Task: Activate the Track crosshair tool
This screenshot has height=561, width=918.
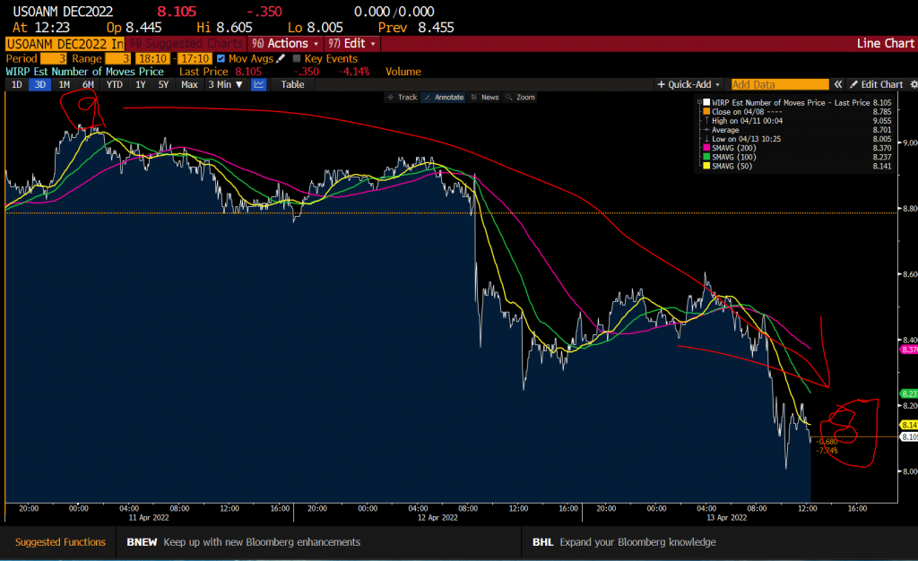Action: coord(403,97)
